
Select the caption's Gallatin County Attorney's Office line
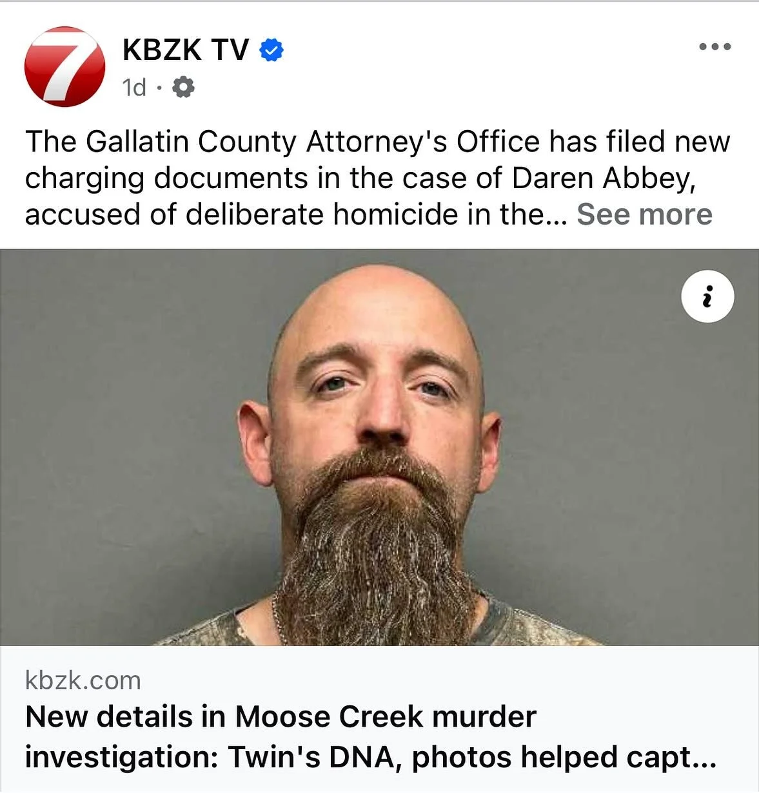[377, 142]
